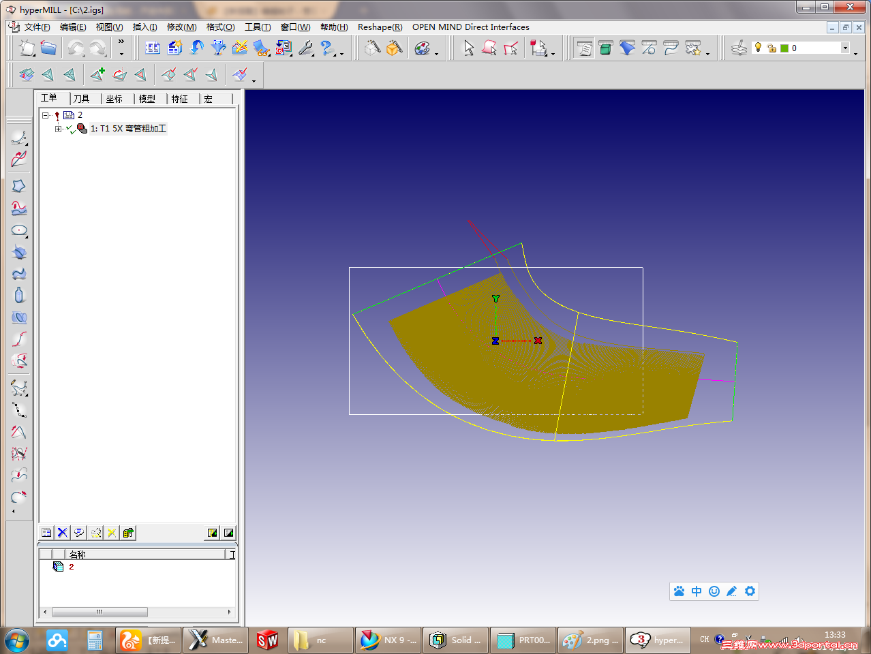Image resolution: width=871 pixels, height=654 pixels.
Task: Click the paw icon in floating input bar
Action: pyautogui.click(x=679, y=591)
